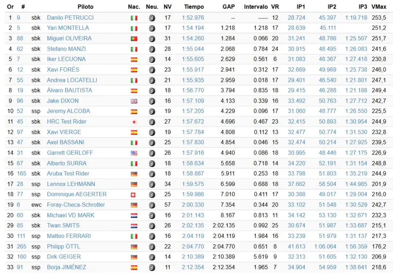Click the British flag next to Jake DIXON
This screenshot has width=393, height=280.
click(134, 101)
